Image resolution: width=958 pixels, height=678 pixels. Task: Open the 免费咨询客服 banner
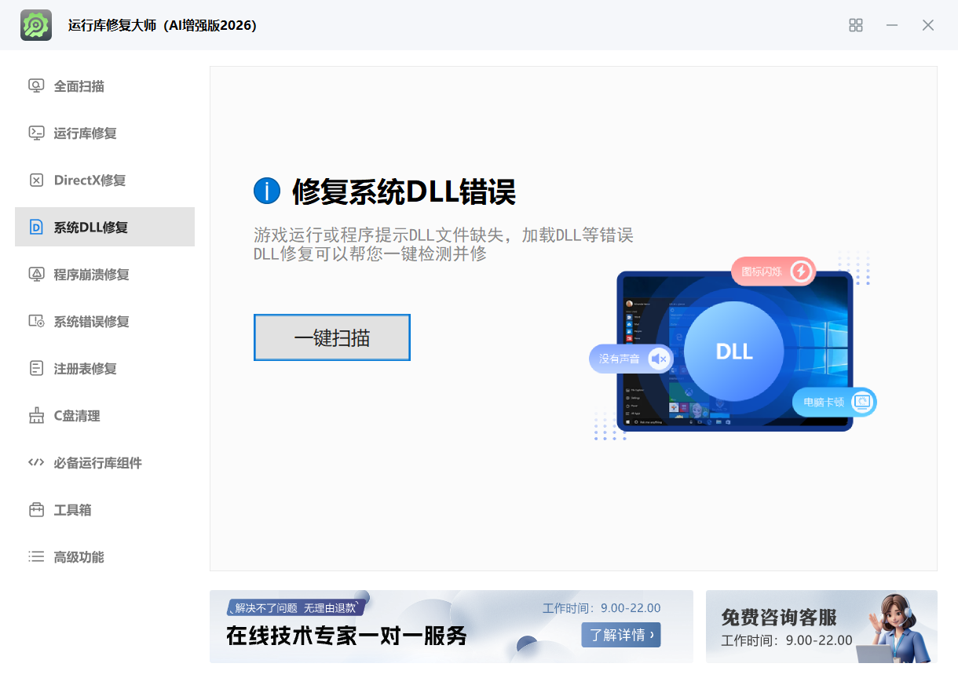(x=821, y=627)
